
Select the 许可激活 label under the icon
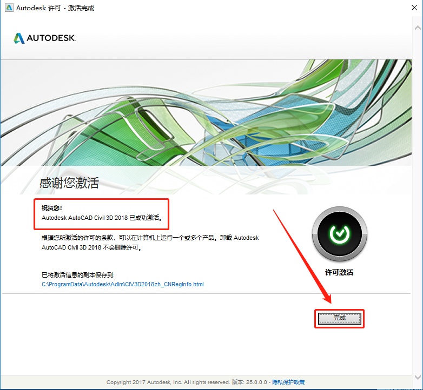339,272
